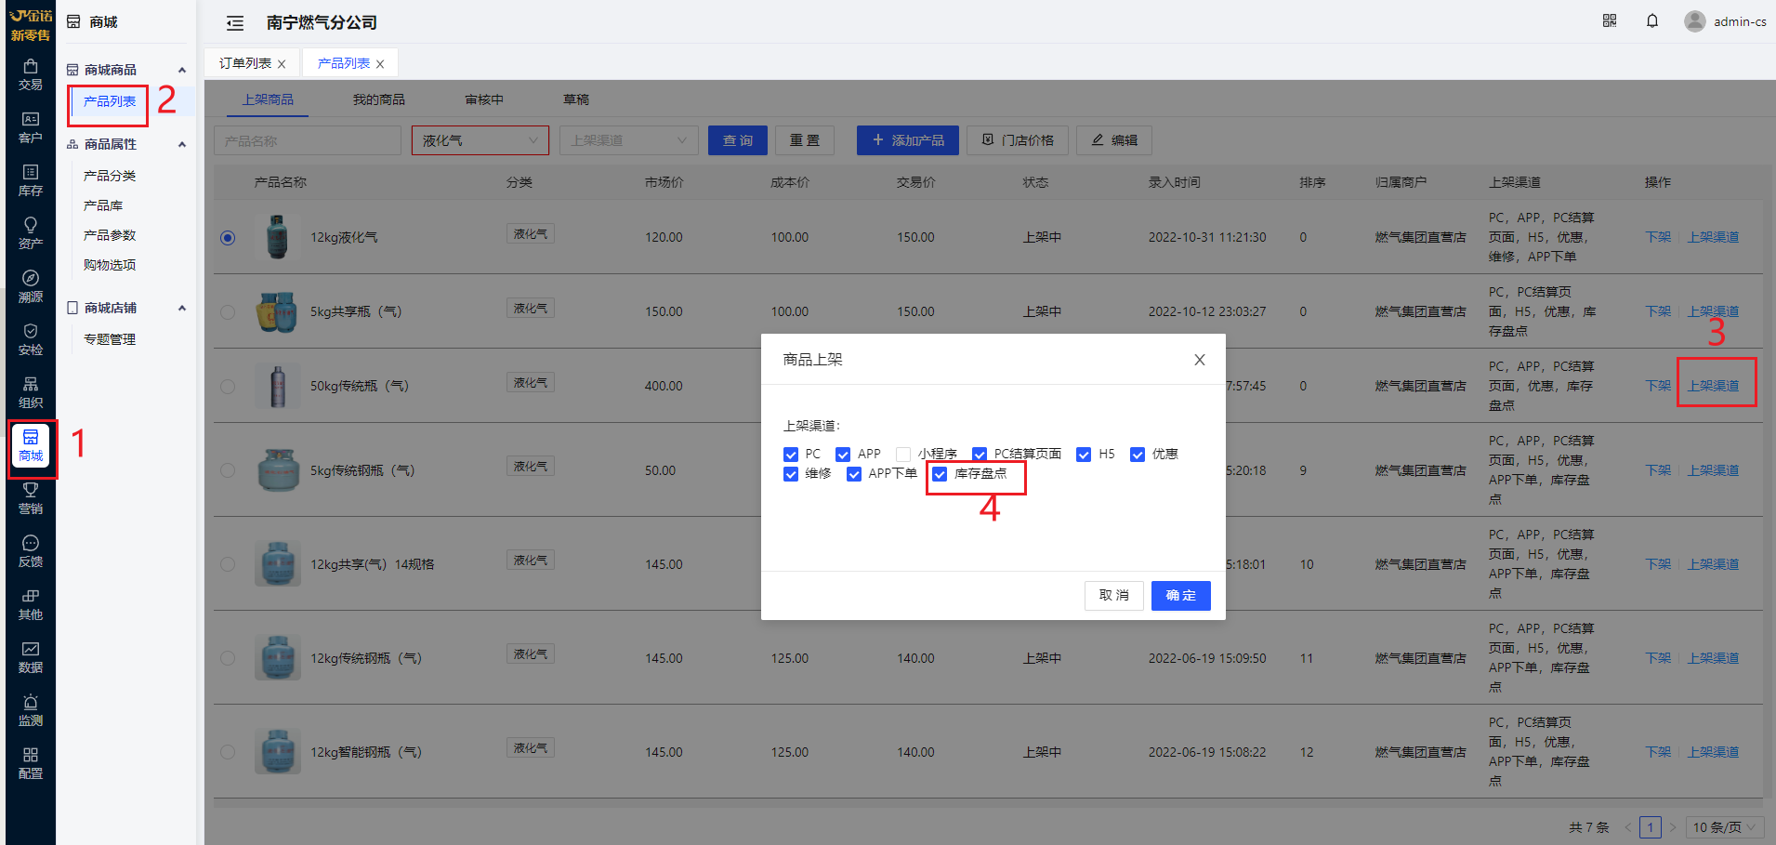
Task: Click the 5kg共享瓶 product thumbnail
Action: [277, 311]
